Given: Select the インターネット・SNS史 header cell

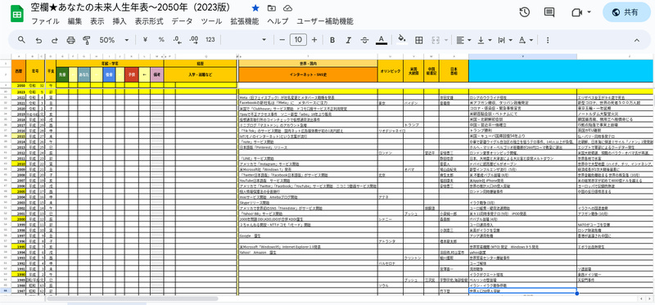Looking at the screenshot, I should click(308, 74).
